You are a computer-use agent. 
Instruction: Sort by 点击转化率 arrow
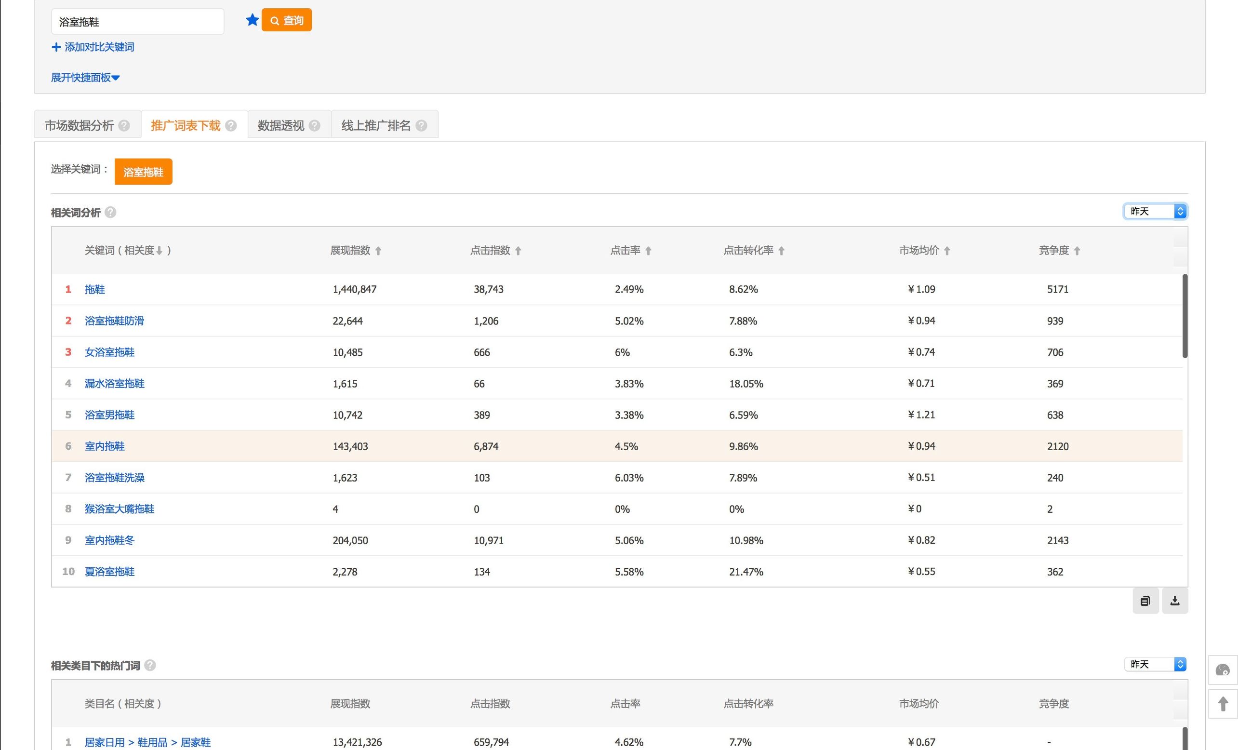pos(781,250)
